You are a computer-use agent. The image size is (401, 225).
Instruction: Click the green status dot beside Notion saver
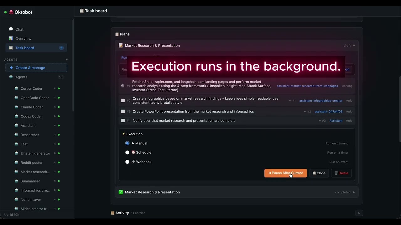(x=59, y=199)
